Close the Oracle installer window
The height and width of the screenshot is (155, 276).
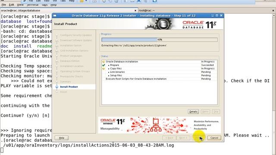coord(221,15)
